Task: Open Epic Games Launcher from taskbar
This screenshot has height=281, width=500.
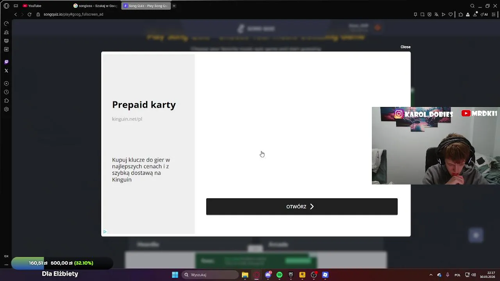Action: [291, 275]
